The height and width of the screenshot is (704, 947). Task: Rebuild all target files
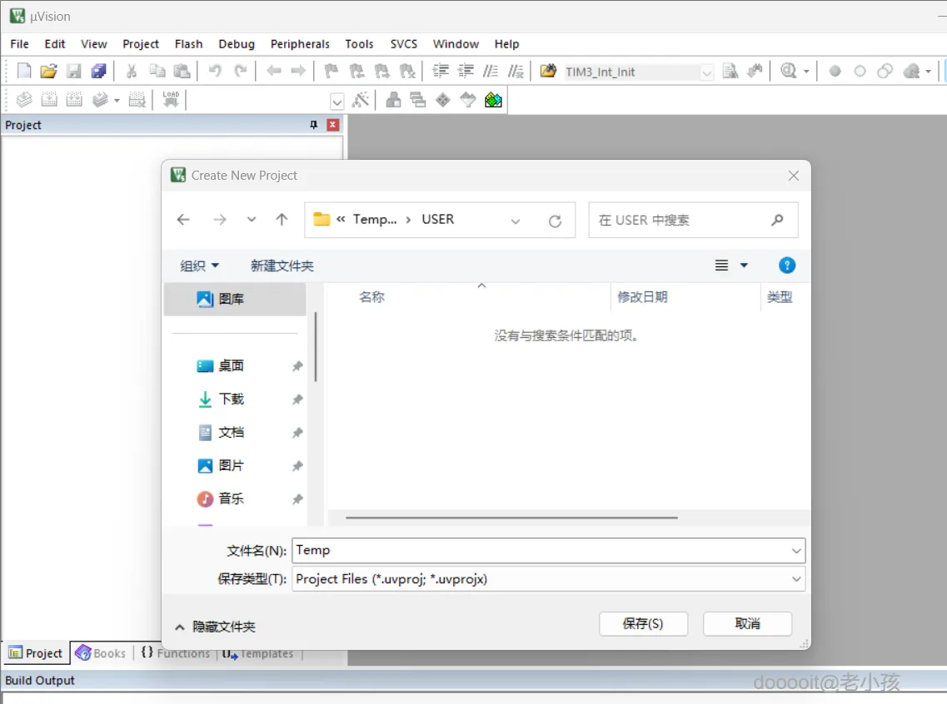click(74, 101)
